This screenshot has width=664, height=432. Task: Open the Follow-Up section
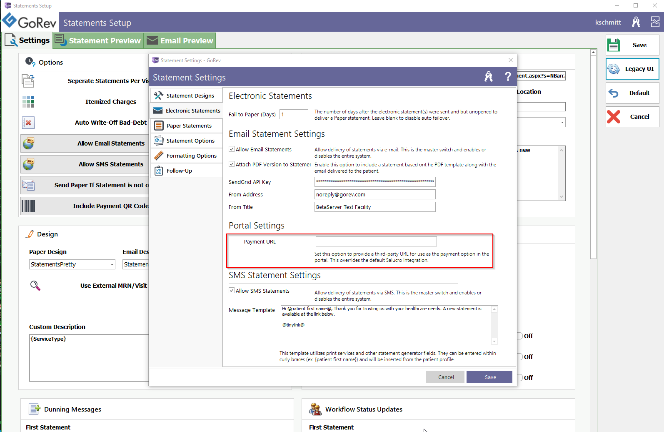coord(187,171)
